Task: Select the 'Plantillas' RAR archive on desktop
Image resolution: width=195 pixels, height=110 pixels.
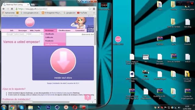Action: 160,41
